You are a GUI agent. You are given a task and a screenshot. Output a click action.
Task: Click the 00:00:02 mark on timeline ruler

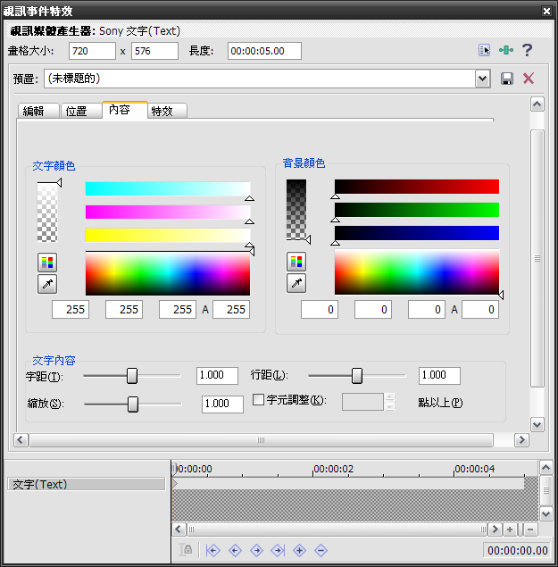click(x=333, y=469)
